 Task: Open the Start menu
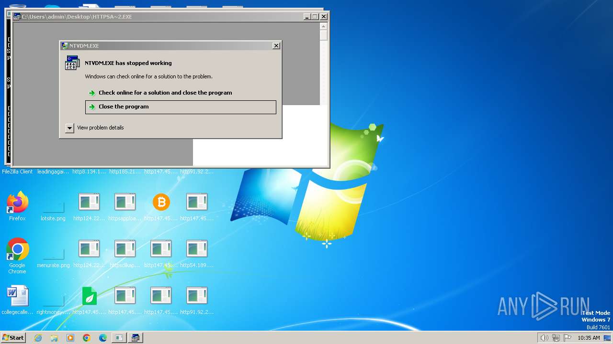pos(13,337)
